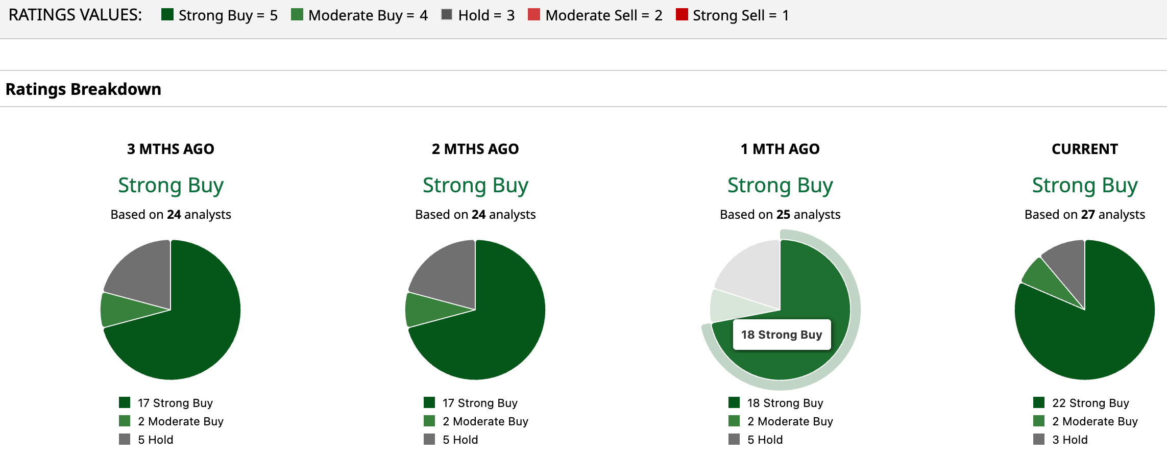Click the Strong Buy legend color square
The image size is (1167, 458).
[x=167, y=14]
